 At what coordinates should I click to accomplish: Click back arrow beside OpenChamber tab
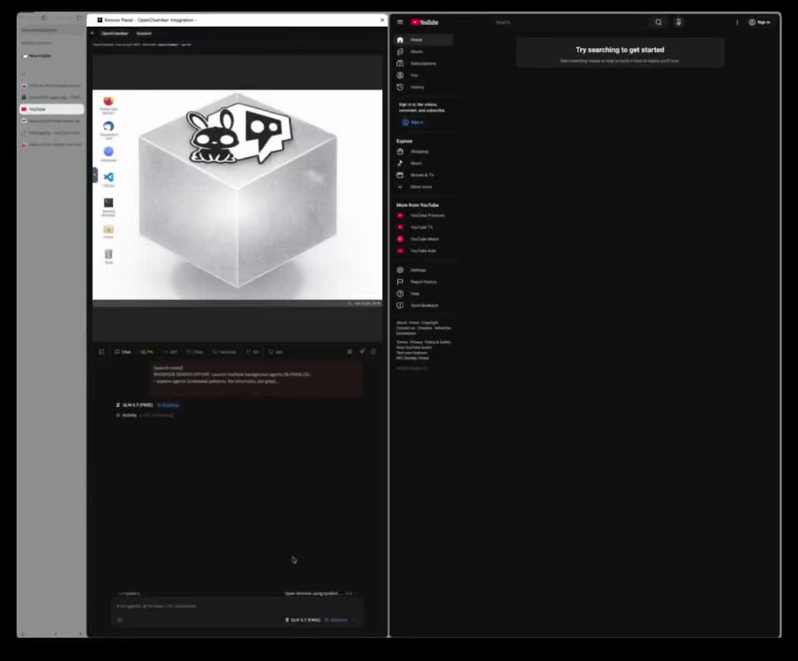[92, 33]
